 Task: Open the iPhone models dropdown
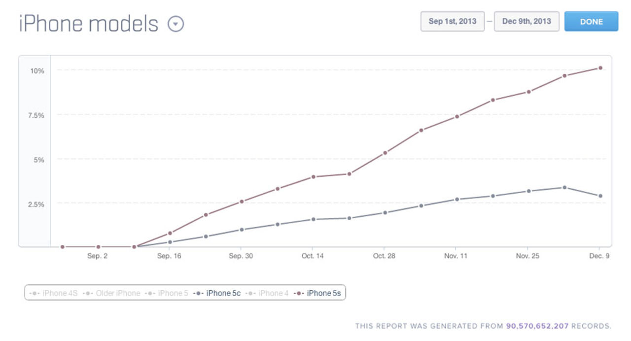176,23
